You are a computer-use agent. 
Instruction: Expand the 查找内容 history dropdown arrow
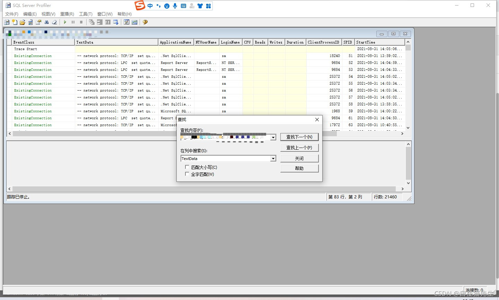tap(273, 137)
